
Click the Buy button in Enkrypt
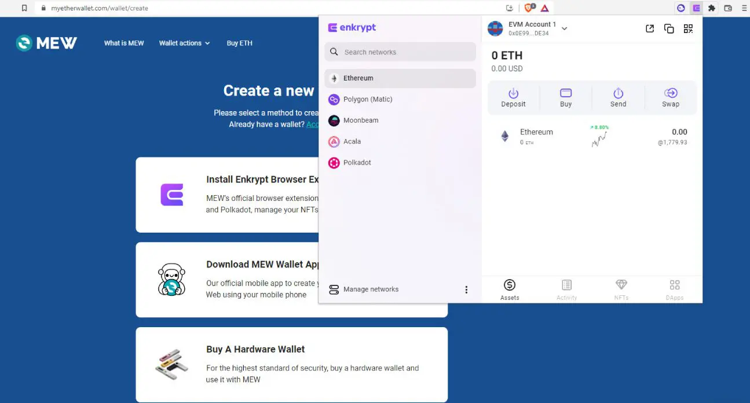pos(566,98)
